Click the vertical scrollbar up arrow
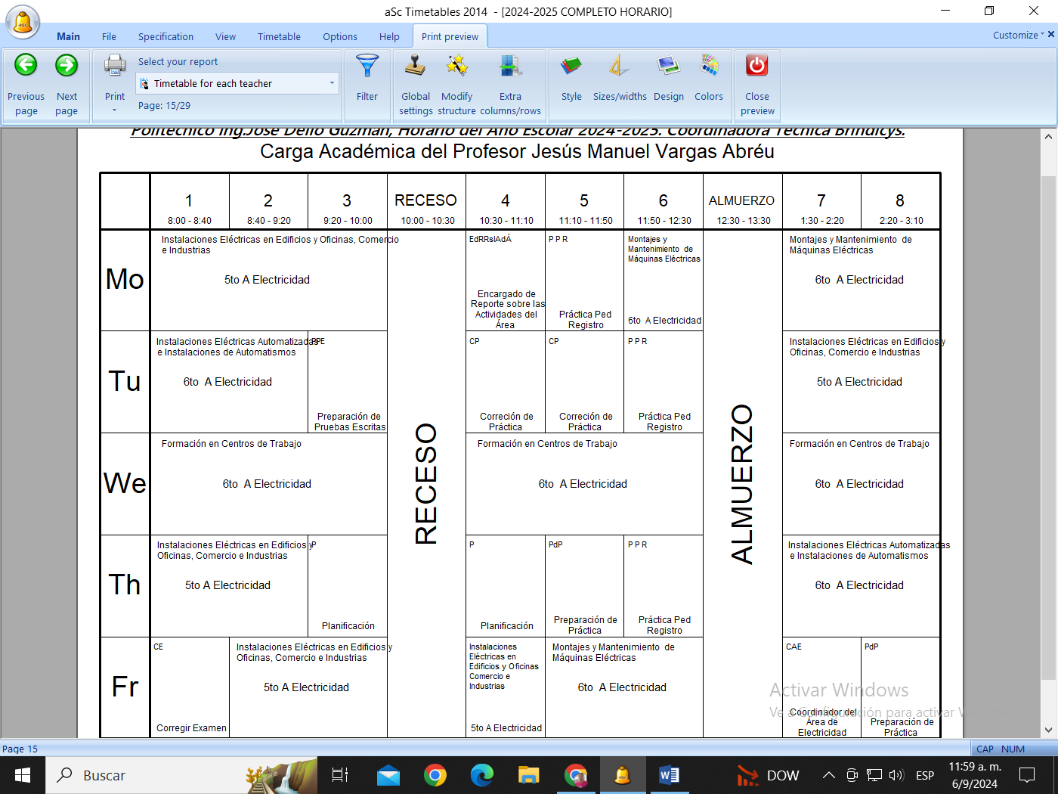The width and height of the screenshot is (1058, 794). tap(1047, 137)
